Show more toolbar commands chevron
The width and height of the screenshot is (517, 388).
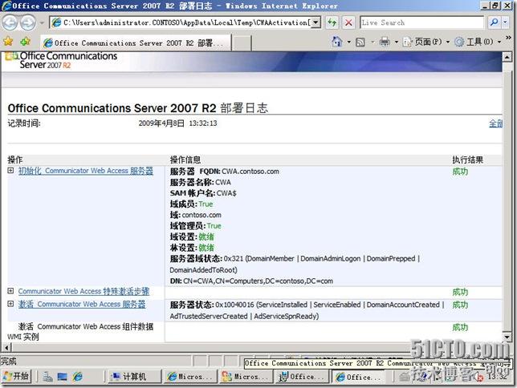tap(508, 38)
